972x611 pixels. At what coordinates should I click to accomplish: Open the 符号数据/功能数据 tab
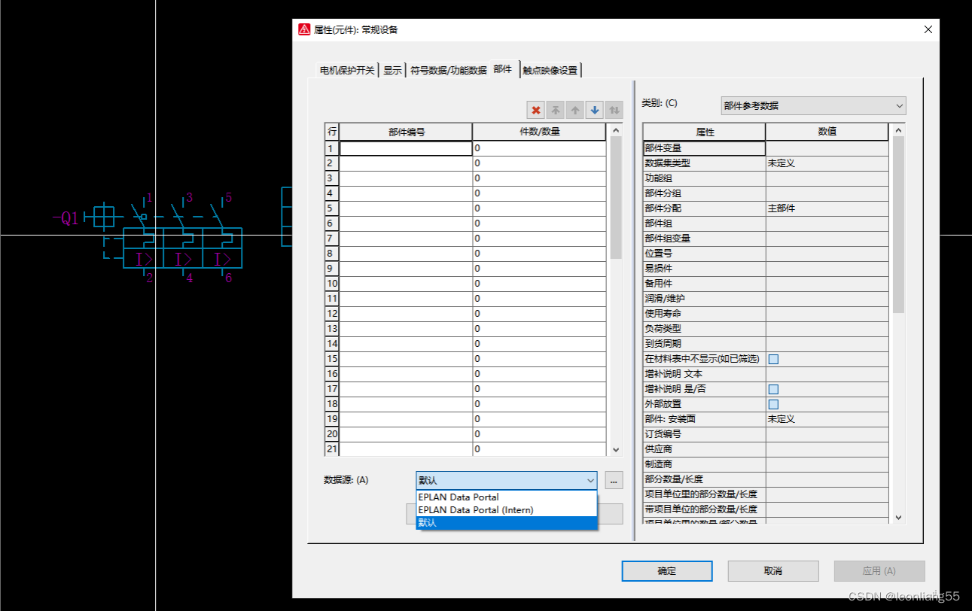[x=448, y=70]
